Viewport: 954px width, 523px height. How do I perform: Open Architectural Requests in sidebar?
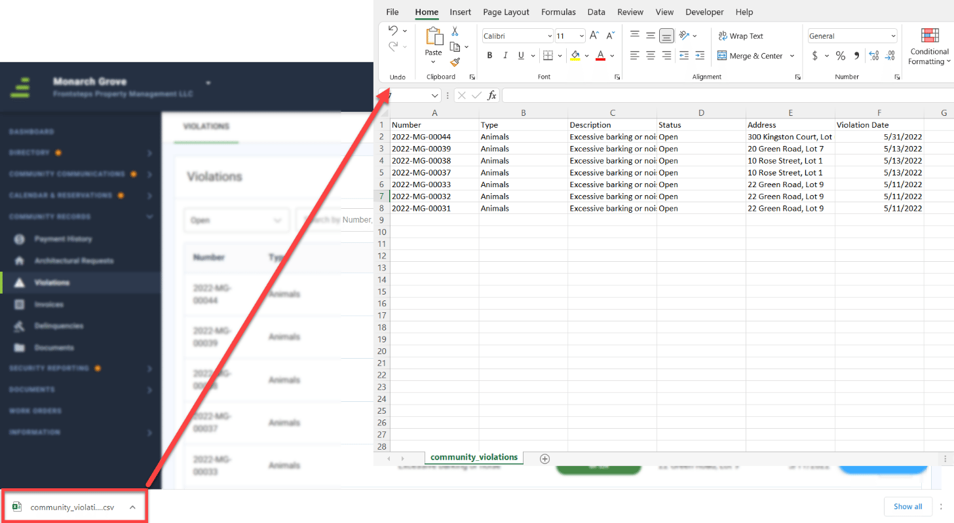click(x=73, y=261)
